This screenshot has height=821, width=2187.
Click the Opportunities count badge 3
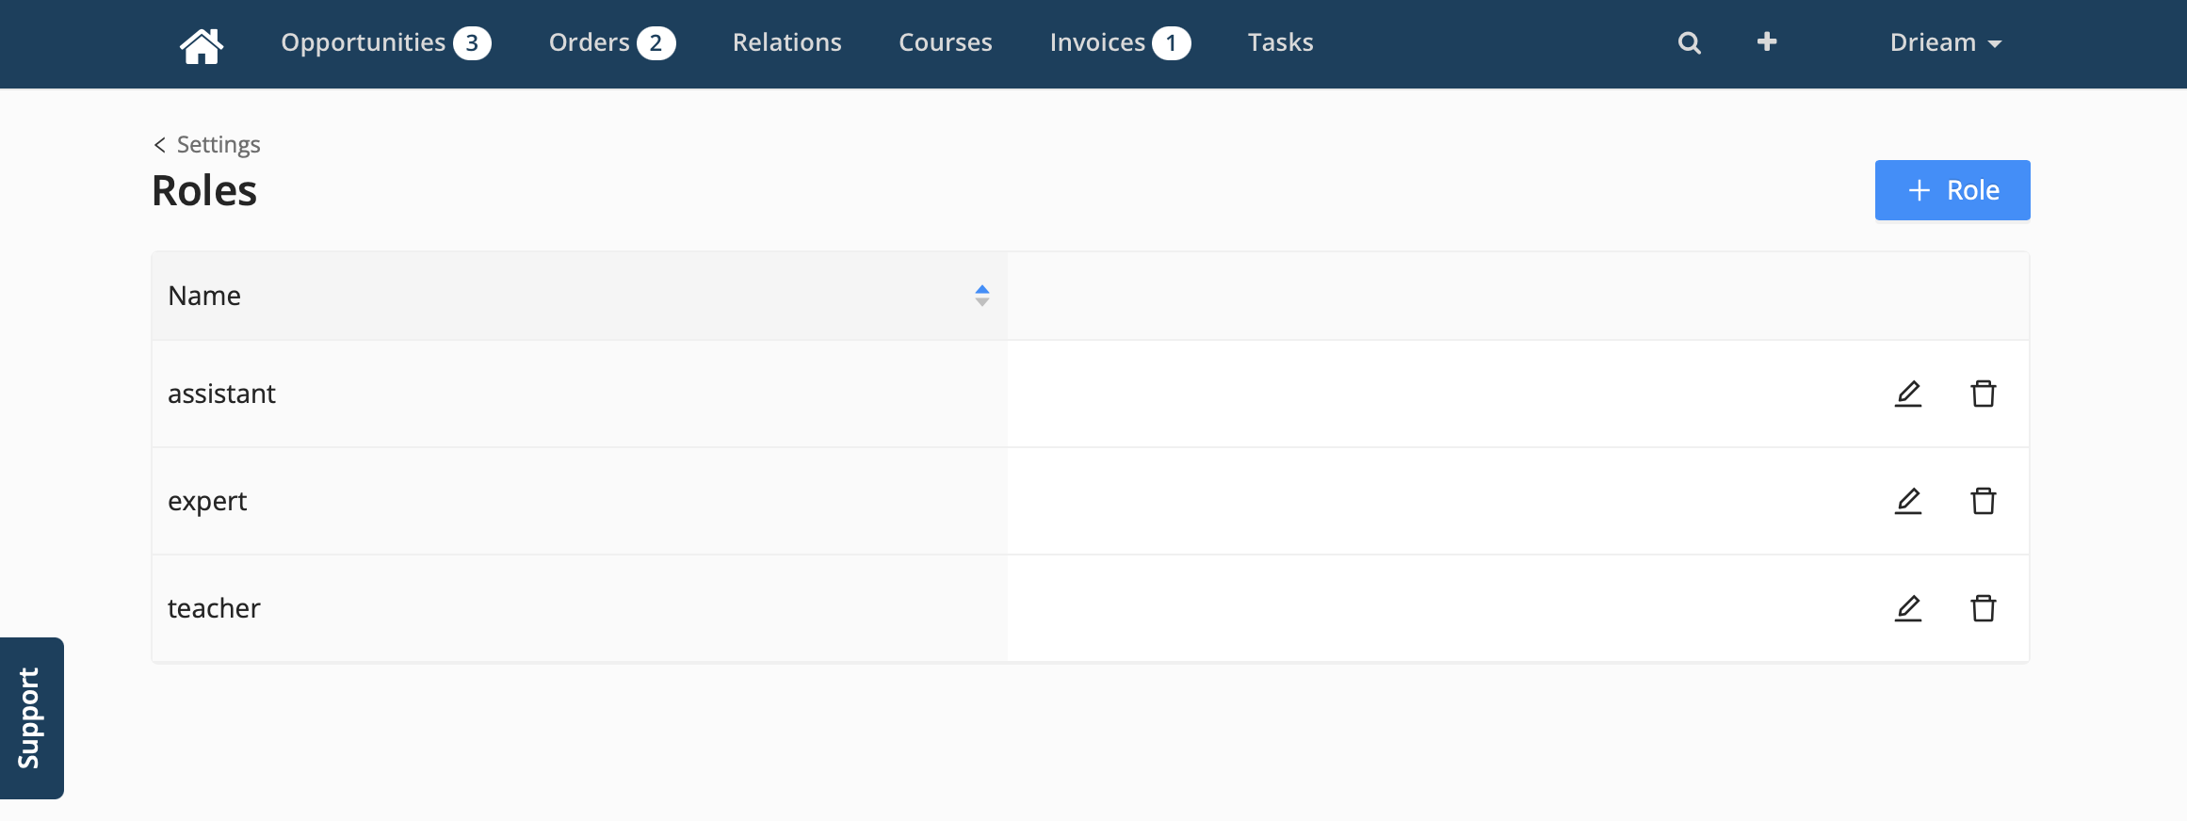pyautogui.click(x=472, y=43)
